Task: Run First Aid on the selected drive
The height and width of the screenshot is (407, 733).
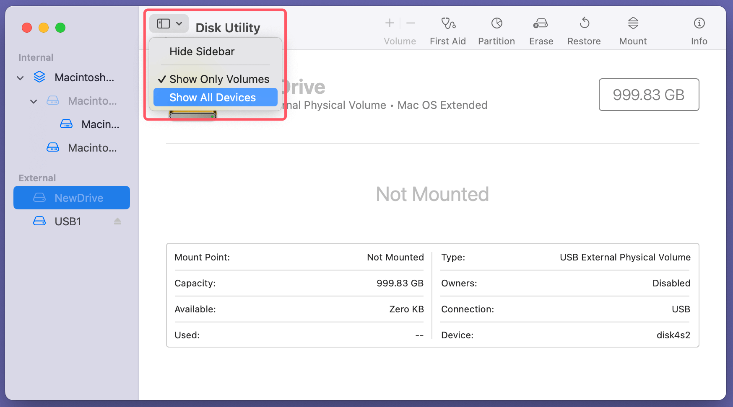Action: 447,29
